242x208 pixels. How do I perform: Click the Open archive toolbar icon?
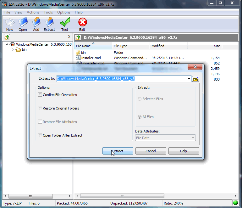[23, 22]
